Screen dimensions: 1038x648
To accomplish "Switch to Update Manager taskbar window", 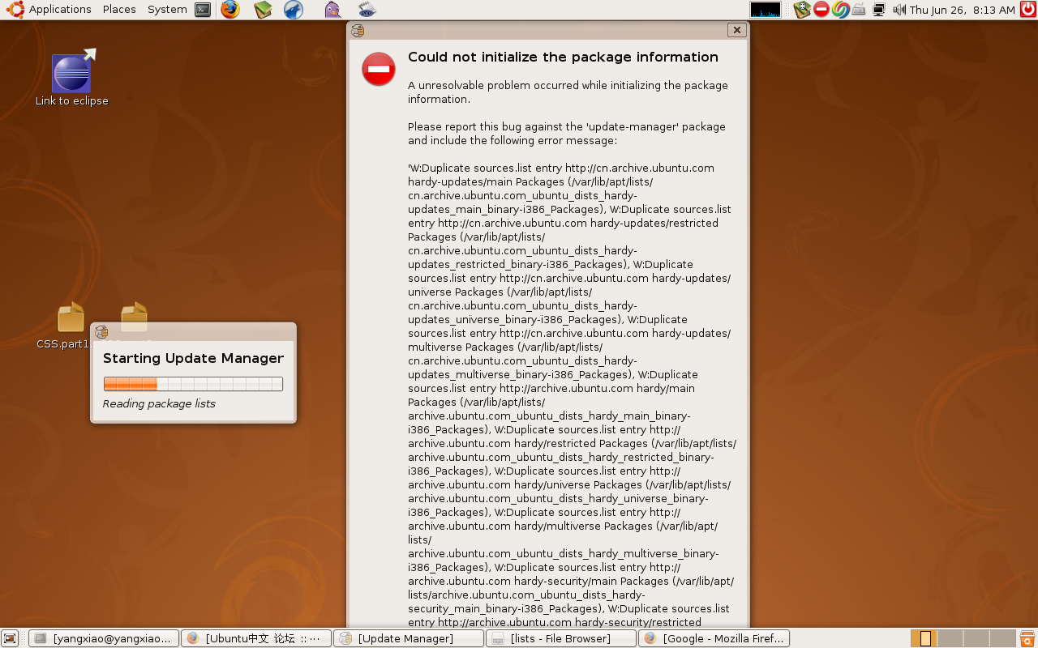I will pos(408,638).
